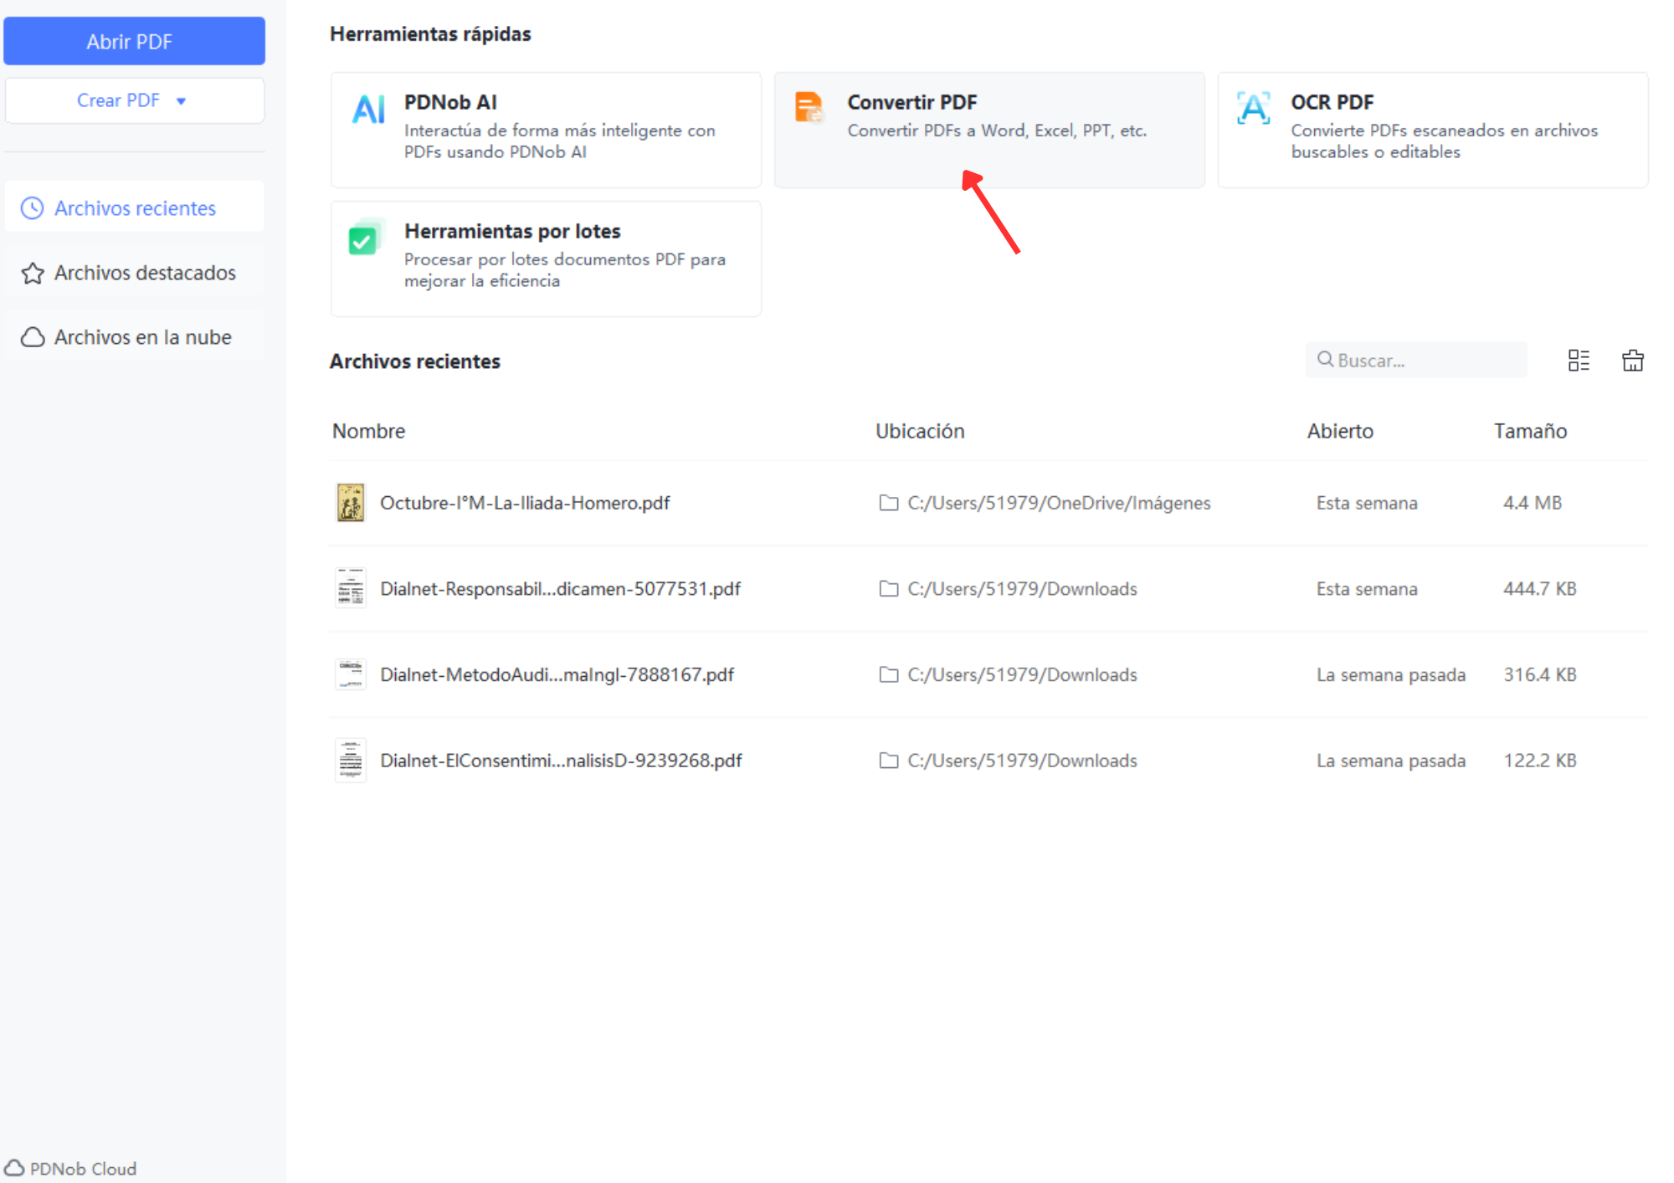Click the clock icon beside Archivos recientes
This screenshot has height=1183, width=1674.
(x=32, y=207)
